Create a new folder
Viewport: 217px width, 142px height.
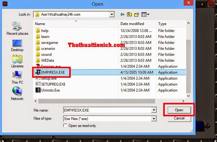coord(136,14)
